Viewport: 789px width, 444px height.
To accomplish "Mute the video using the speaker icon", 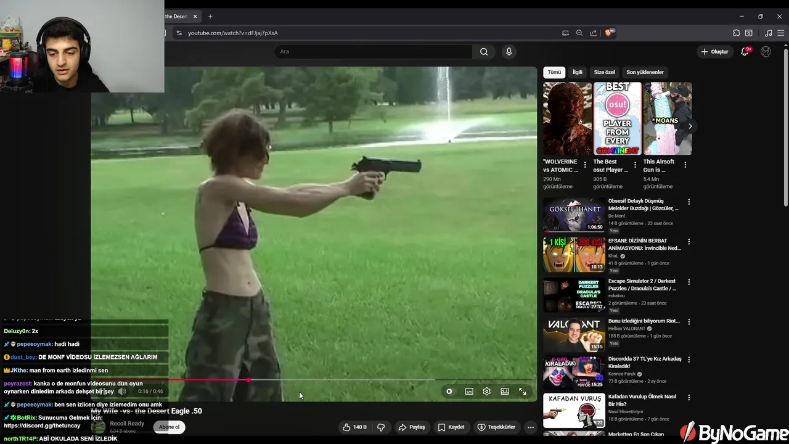I will [122, 392].
